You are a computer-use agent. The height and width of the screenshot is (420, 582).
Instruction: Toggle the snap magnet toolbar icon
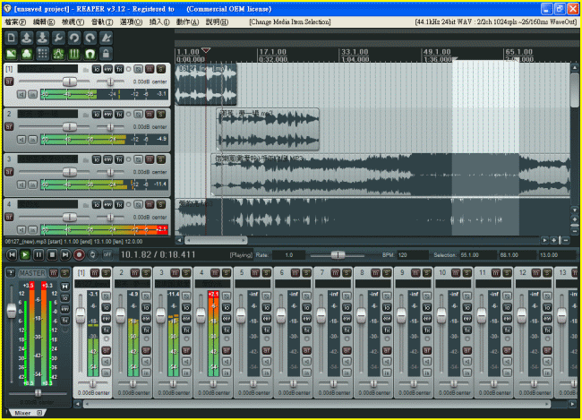[x=90, y=54]
